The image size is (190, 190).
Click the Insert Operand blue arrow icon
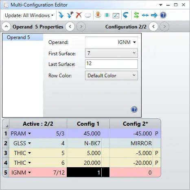click(61, 15)
